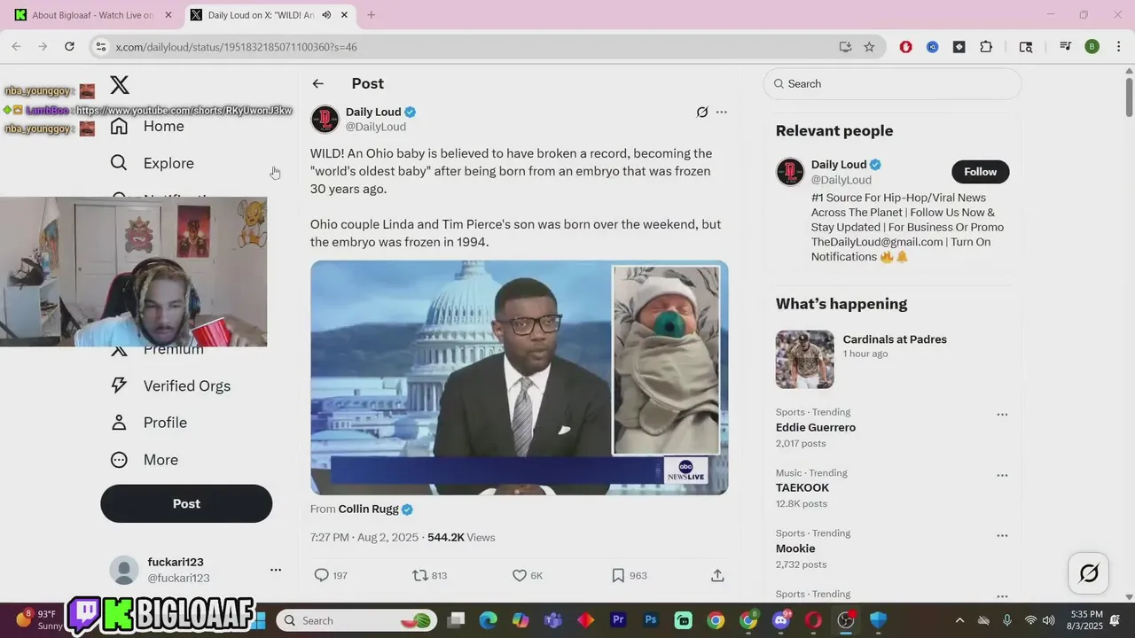This screenshot has height=638, width=1135.
Task: Click the share icon on post
Action: [717, 575]
